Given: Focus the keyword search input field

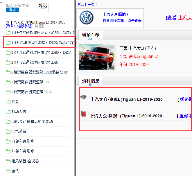Looking at the screenshot, I should click(17, 6).
